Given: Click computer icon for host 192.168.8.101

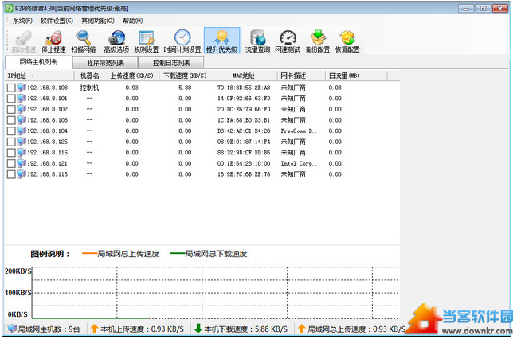Looking at the screenshot, I should (22, 98).
